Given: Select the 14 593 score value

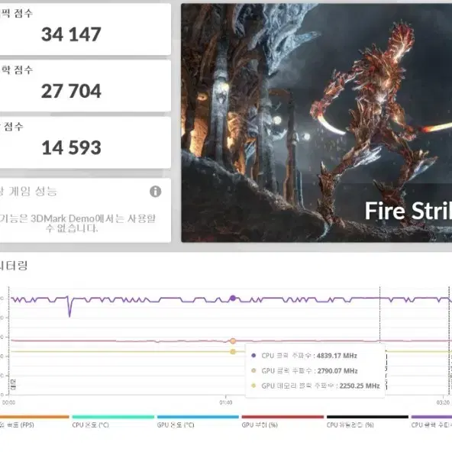Looking at the screenshot, I should 71,147.
